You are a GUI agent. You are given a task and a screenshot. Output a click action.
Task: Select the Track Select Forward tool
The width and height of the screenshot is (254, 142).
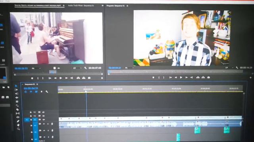tap(16, 90)
